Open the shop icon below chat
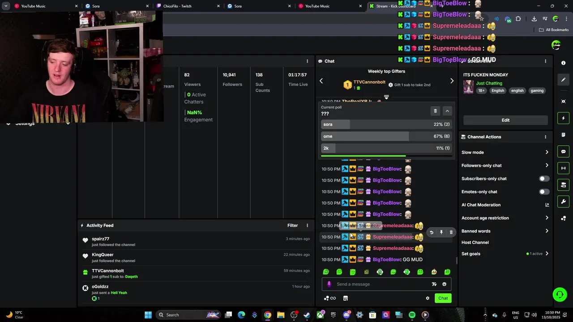The width and height of the screenshot is (573, 322). [346, 298]
